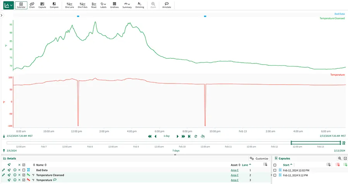Click the investigation start date 2/6/2024
Image resolution: width=348 pixels, height=184 pixels.
click(12, 150)
